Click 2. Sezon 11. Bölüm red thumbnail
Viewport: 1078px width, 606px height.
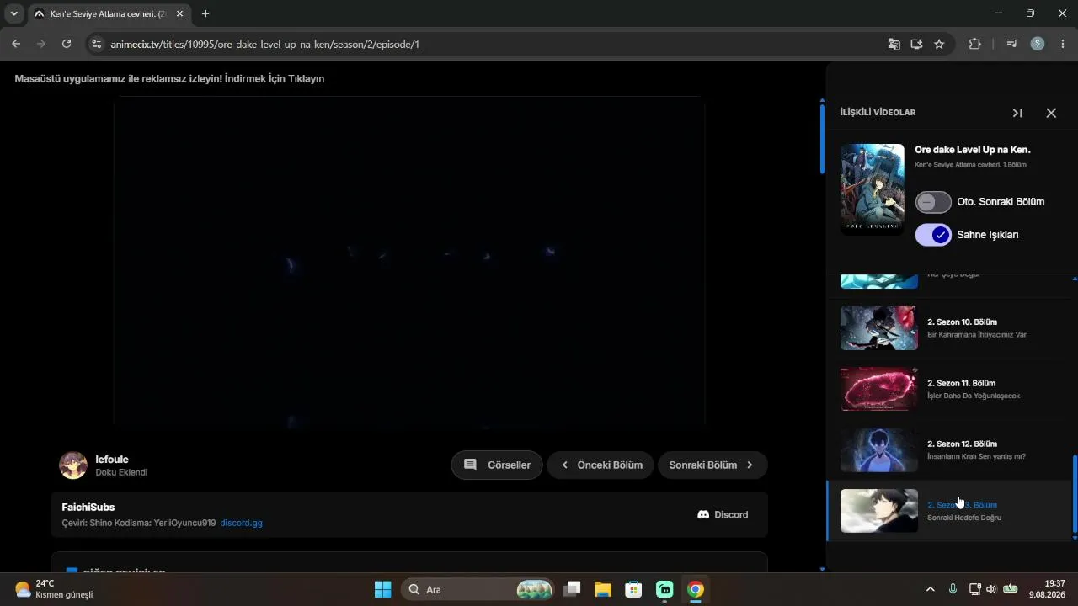879,389
